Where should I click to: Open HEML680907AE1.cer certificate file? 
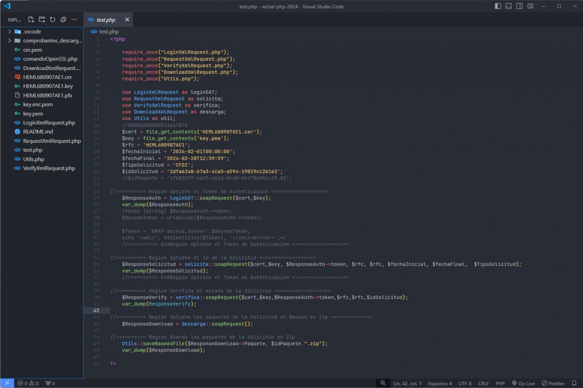click(x=42, y=77)
